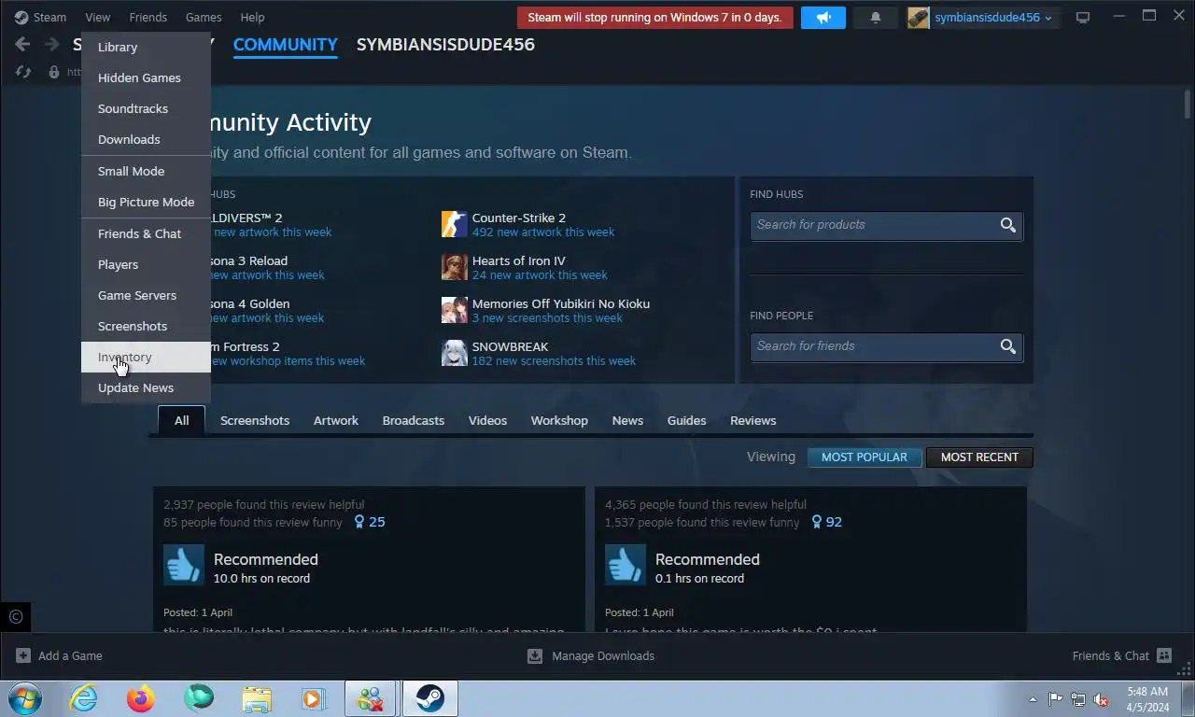Screen dimensions: 1195x717
Task: Click the Big Picture monitor icon
Action: point(1083,17)
